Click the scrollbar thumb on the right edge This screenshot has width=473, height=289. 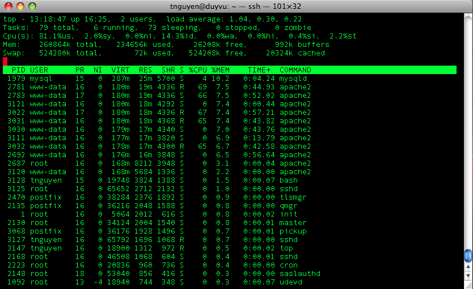(x=468, y=256)
